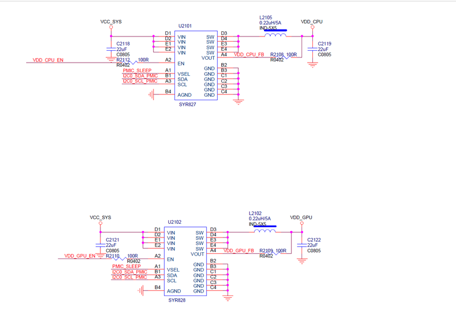Click the C2121 capacitor symbol
Image resolution: width=456 pixels, height=312 pixels.
(100, 245)
